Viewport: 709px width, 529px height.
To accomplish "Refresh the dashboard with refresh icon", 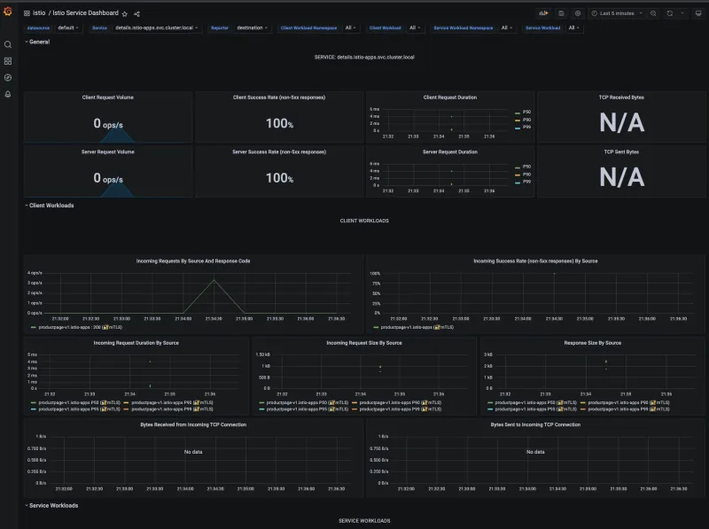I will 669,12.
